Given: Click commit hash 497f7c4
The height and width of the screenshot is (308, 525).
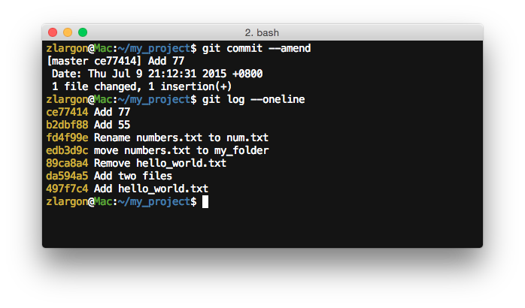Looking at the screenshot, I should [67, 189].
